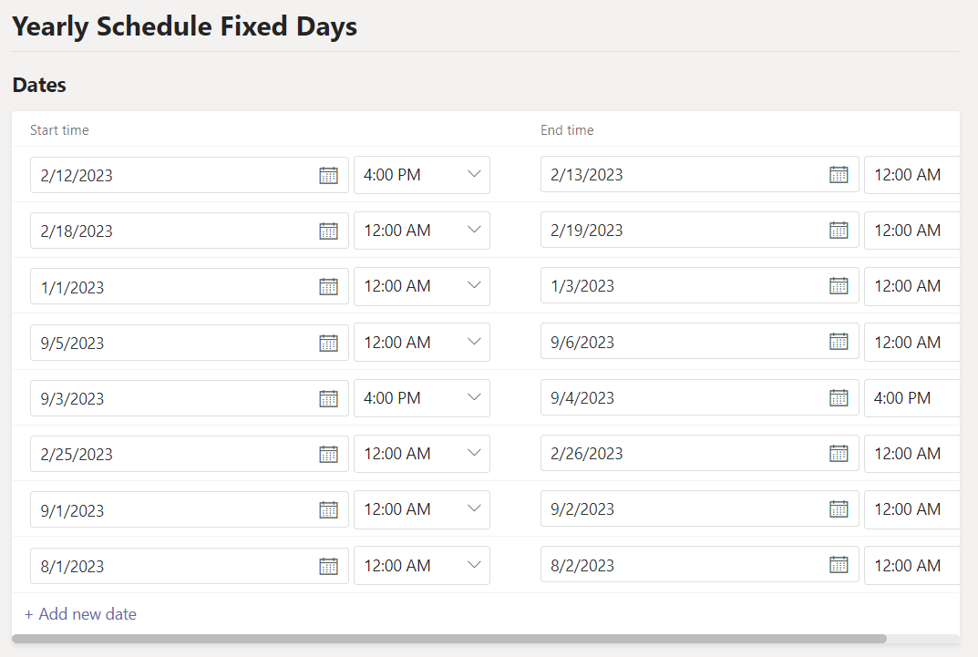
Task: Click the horizontal scrollbar under the dates table
Action: coord(449,639)
